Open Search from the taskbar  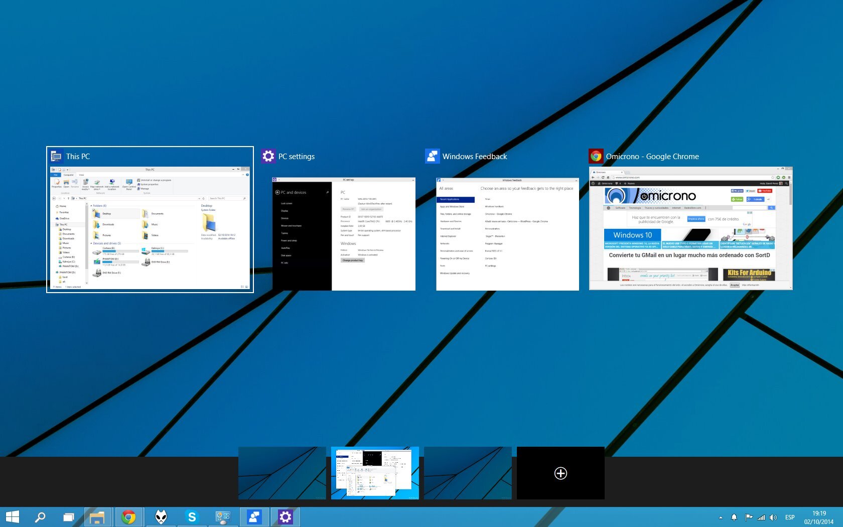pos(40,516)
